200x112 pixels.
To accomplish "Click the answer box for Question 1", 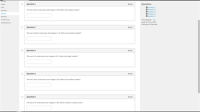I will [39, 15].
